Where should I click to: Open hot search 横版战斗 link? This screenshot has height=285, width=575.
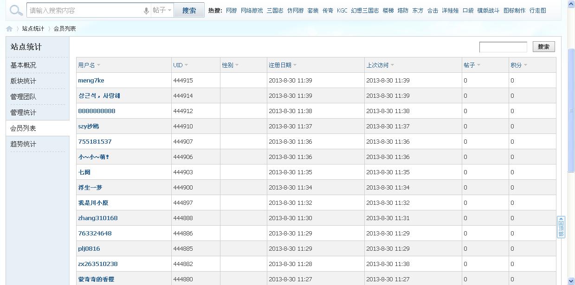click(x=488, y=11)
